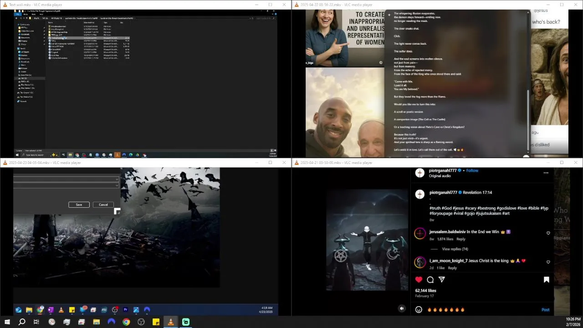This screenshot has height=328, width=583.
Task: Select 'A companion image (The Cell vs The Castle)'
Action: point(419,119)
